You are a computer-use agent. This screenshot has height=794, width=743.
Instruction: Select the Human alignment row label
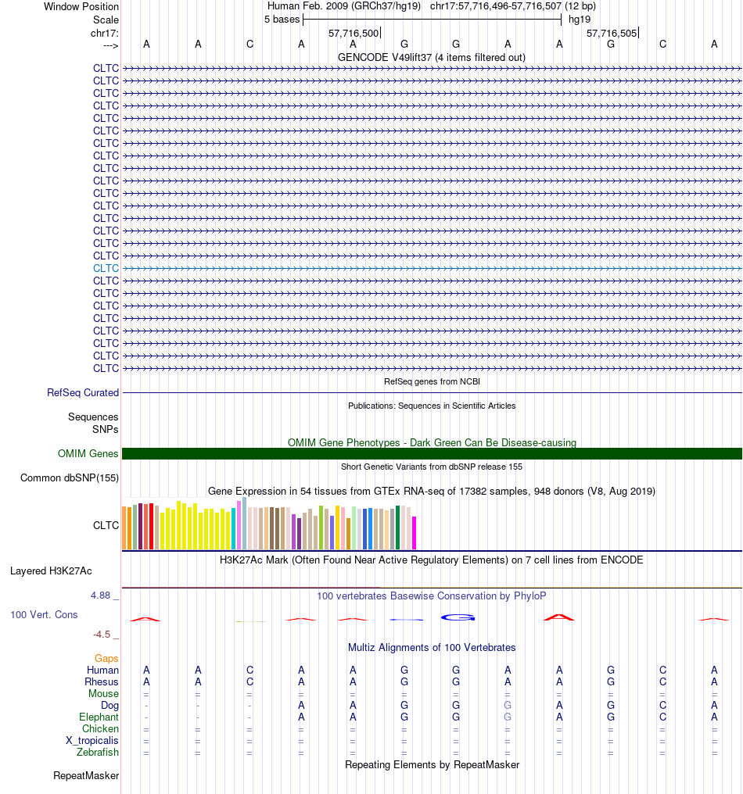(102, 670)
